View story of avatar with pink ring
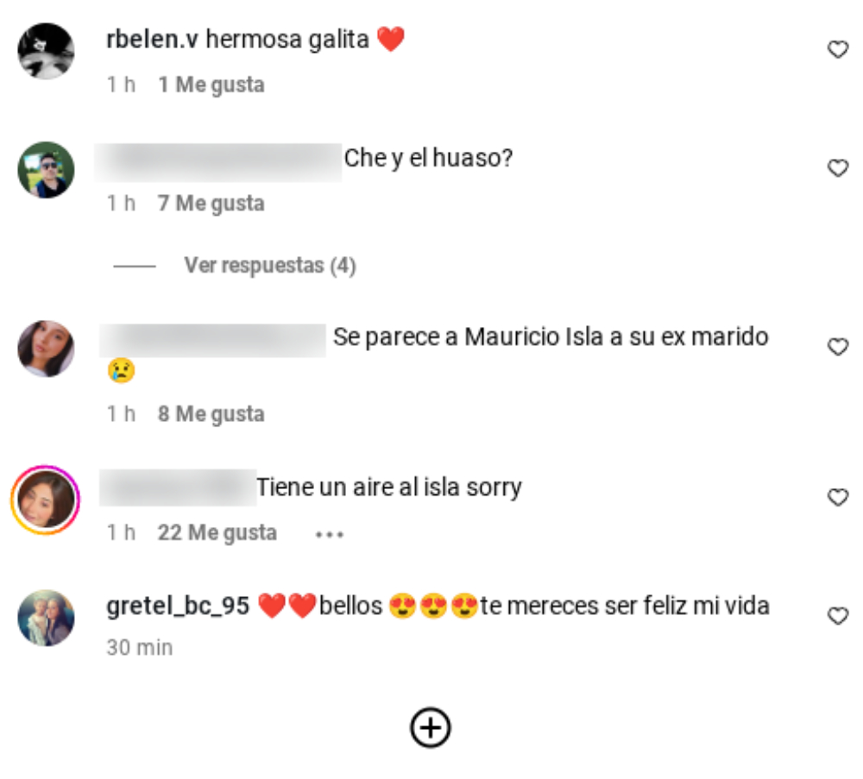 pos(46,499)
